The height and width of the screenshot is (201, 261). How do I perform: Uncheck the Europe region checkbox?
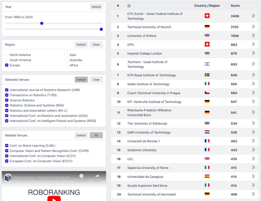[x=7, y=65]
